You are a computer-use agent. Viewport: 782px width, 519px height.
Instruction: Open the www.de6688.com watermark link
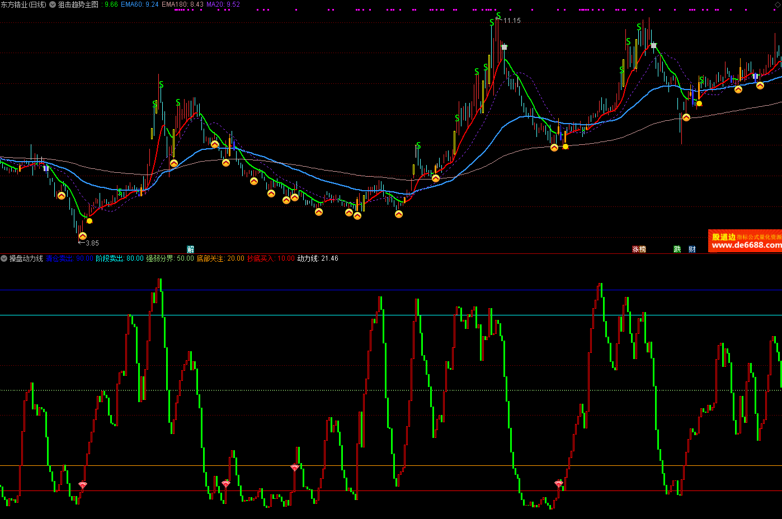point(746,245)
